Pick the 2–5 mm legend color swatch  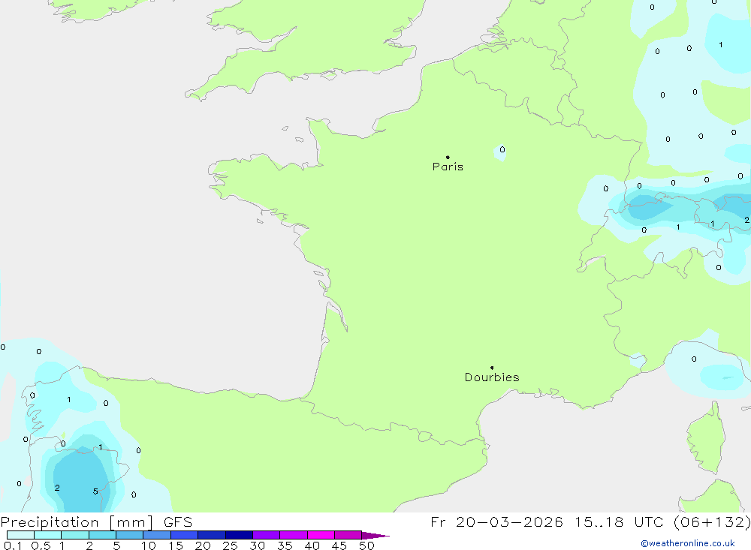[102, 535]
